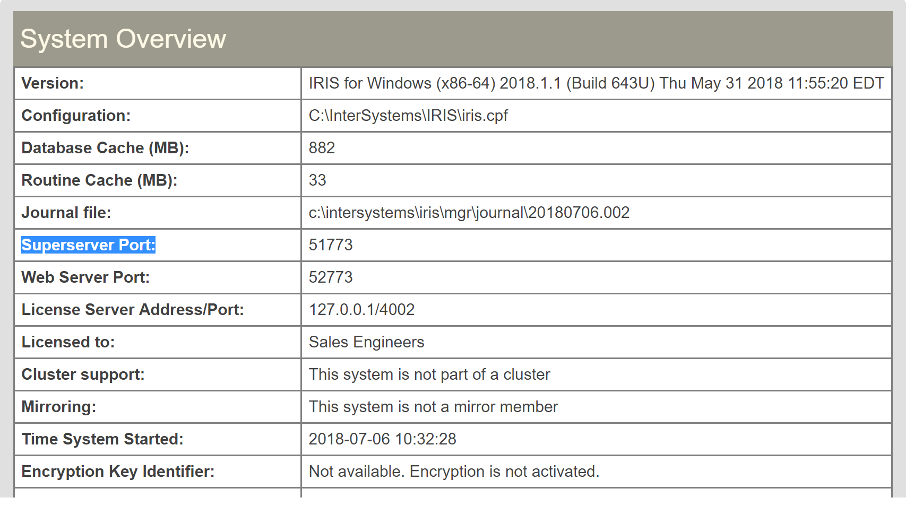This screenshot has width=914, height=506.
Task: Click the Routine Cache value 33
Action: (x=317, y=180)
